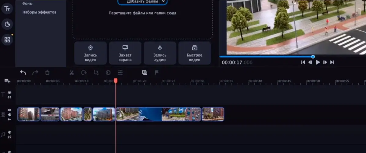The image size is (366, 153).
Task: Click ruler mark 00:00:20
Action: [139, 81]
